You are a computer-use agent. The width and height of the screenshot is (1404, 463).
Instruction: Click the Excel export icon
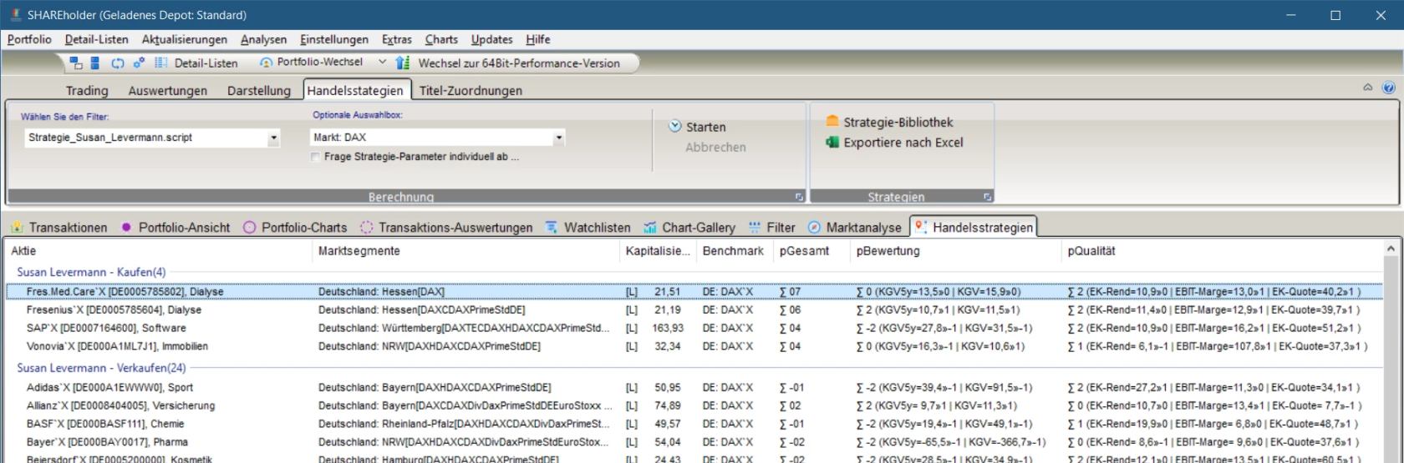point(832,143)
